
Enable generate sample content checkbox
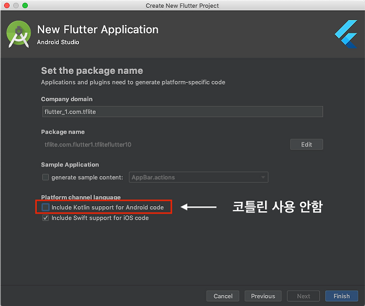(x=46, y=177)
